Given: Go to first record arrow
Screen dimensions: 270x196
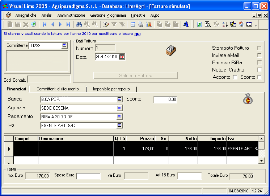Looking at the screenshot, I should pyautogui.click(x=45, y=25).
